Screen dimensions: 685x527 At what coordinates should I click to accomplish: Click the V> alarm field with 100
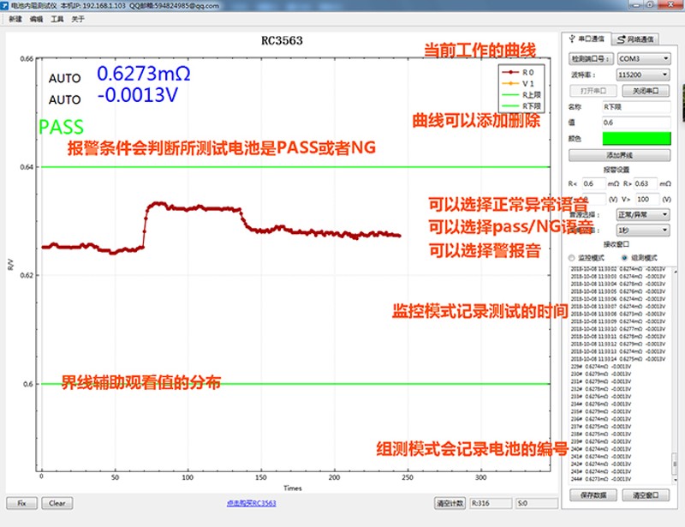[647, 200]
